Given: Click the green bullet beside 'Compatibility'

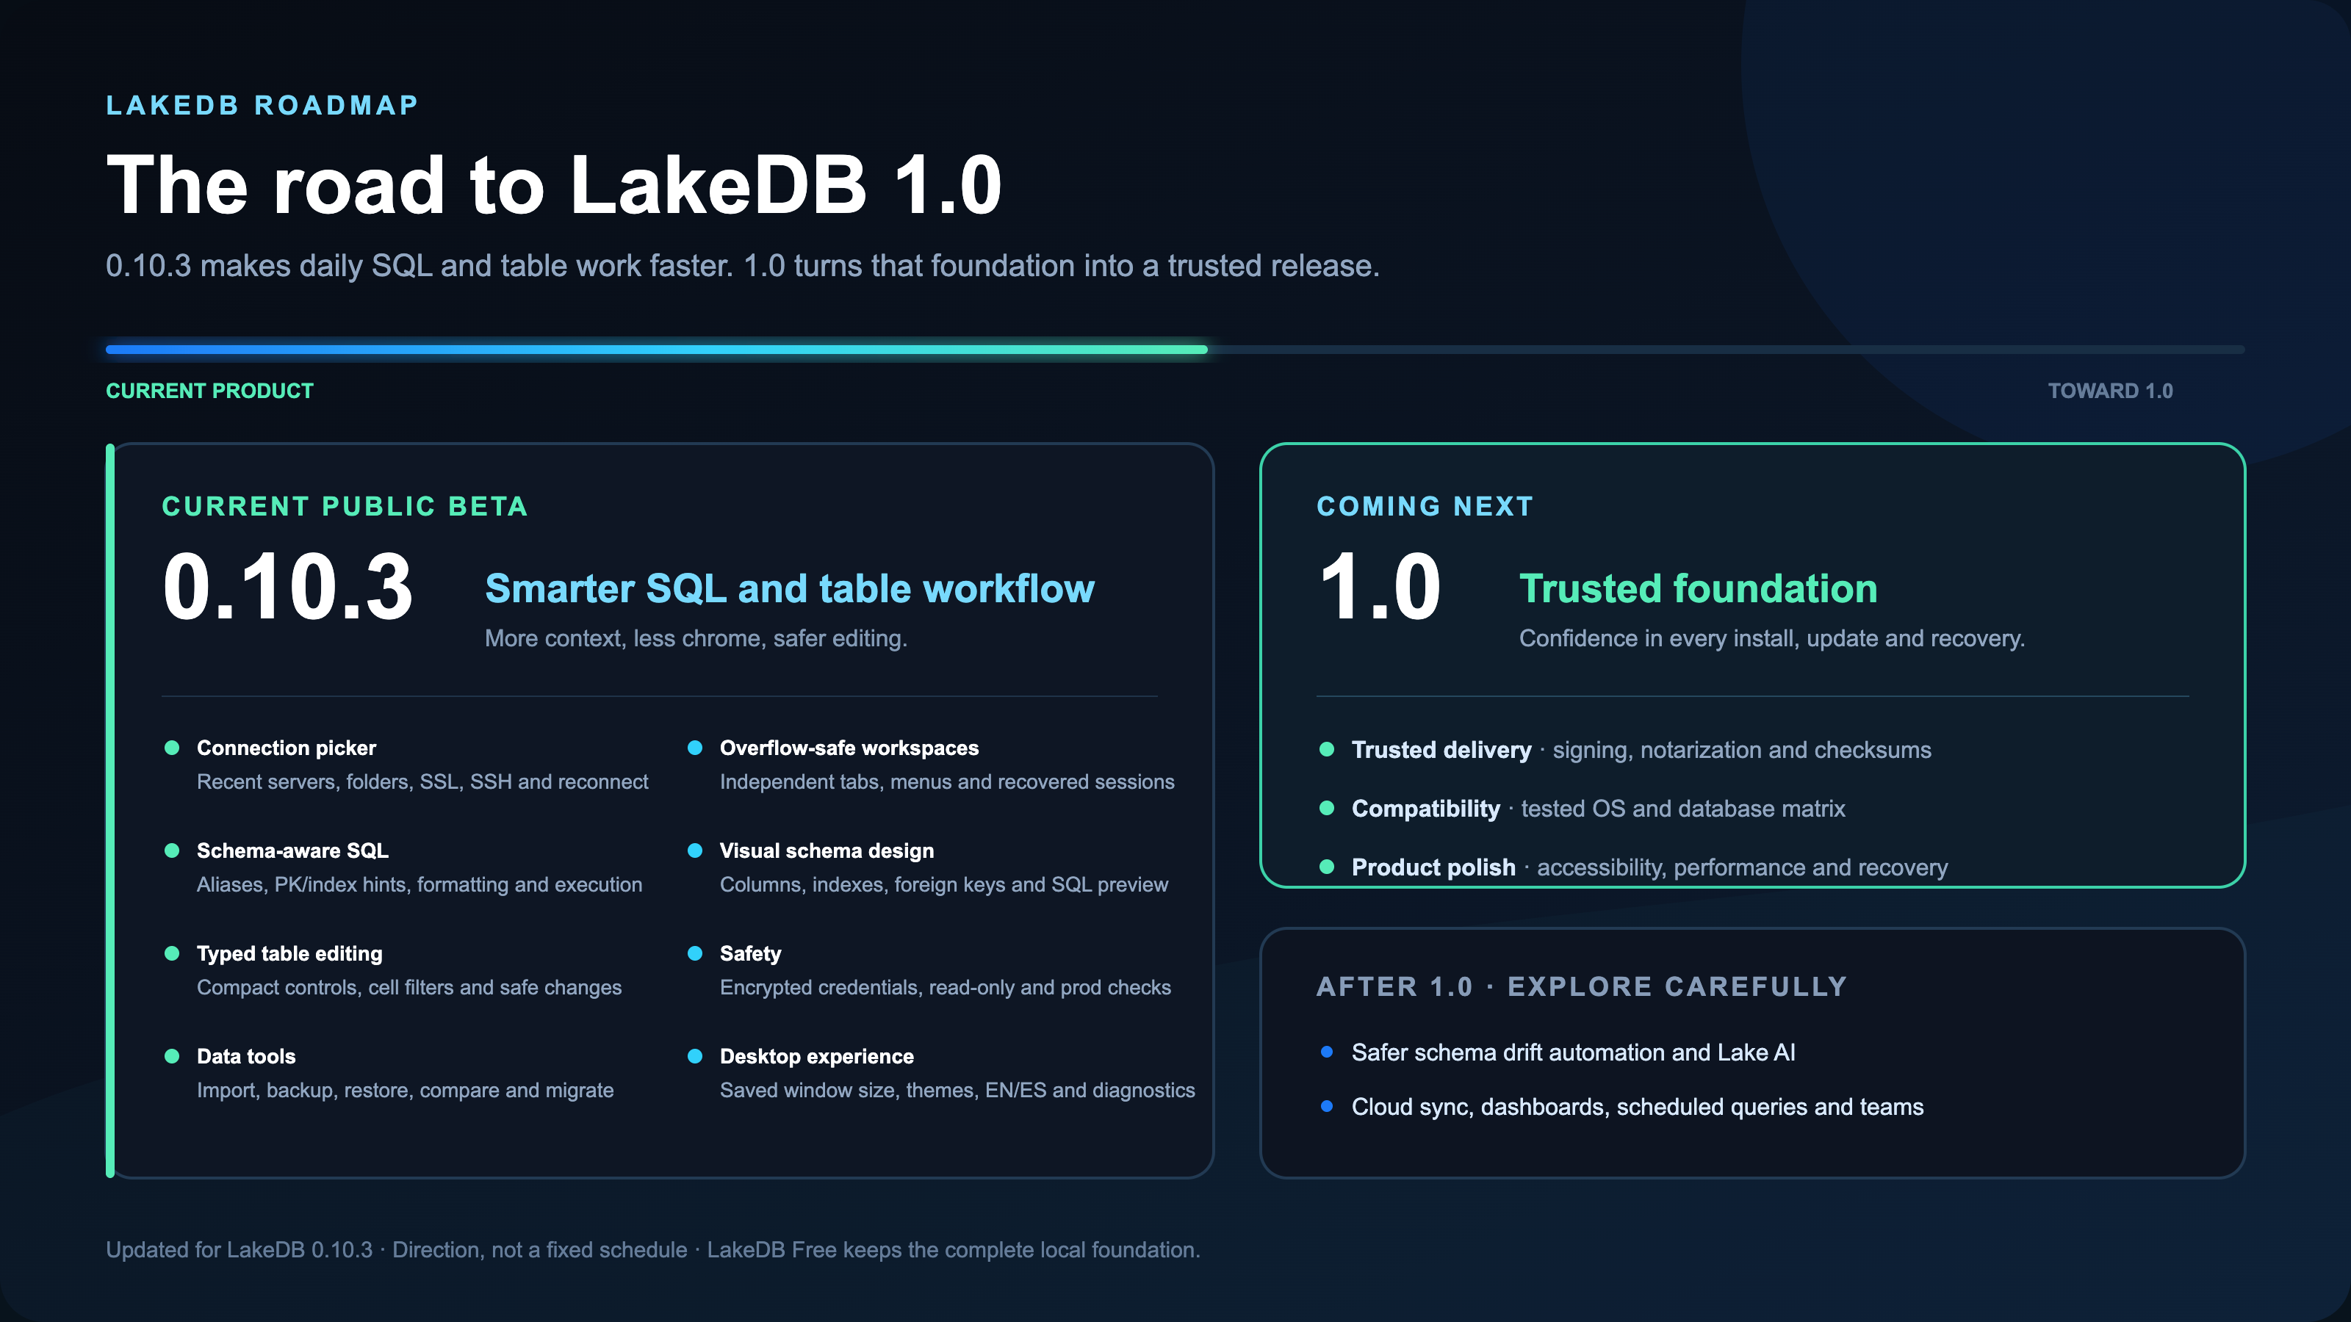Looking at the screenshot, I should point(1327,809).
